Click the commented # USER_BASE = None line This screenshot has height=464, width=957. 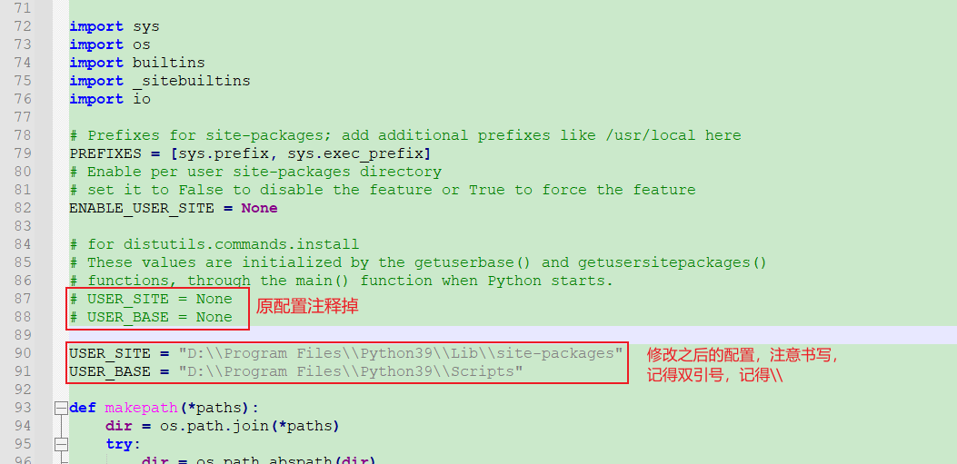[151, 317]
